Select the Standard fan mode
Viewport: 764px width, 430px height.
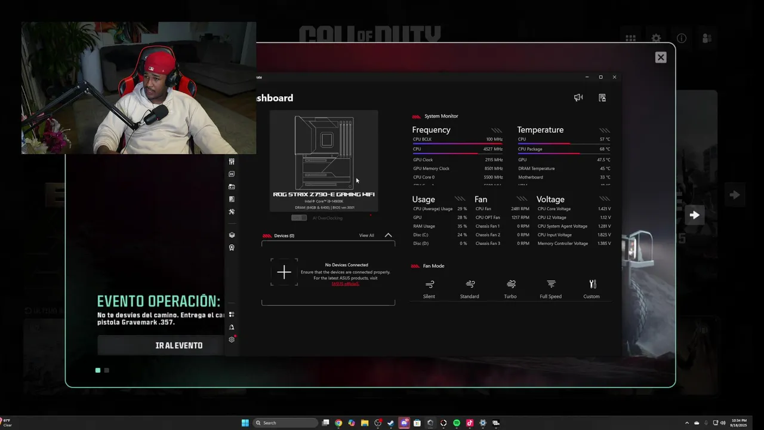click(x=470, y=289)
